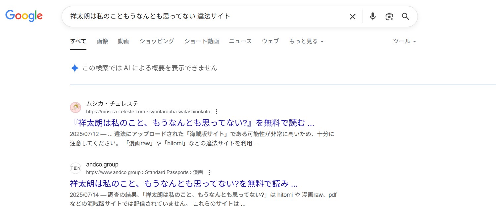Click the andco.group site favicon

tap(75, 168)
